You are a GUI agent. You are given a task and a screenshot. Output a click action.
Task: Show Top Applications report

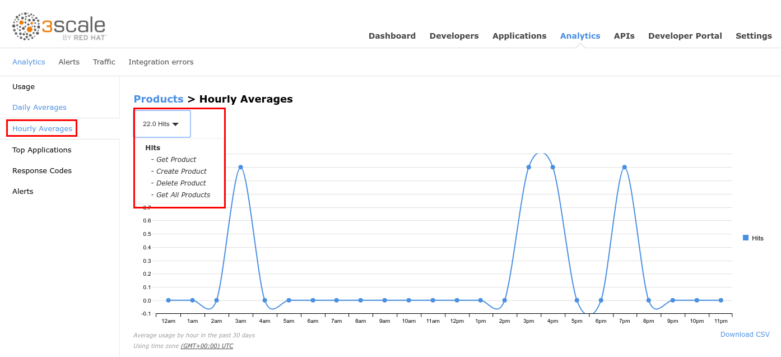pyautogui.click(x=42, y=150)
